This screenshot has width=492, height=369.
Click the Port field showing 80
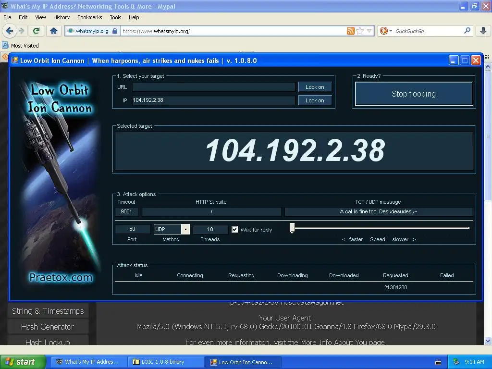[x=132, y=229]
